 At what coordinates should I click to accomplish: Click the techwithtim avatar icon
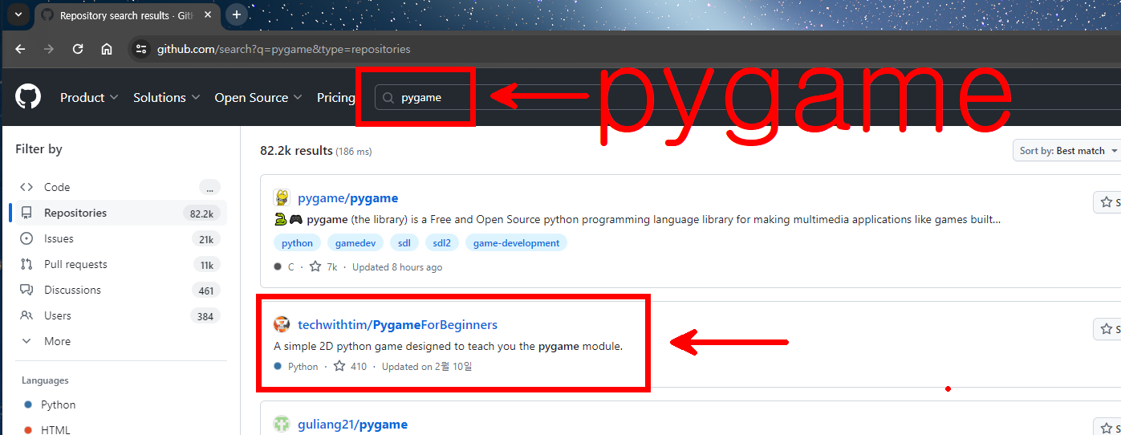(282, 324)
